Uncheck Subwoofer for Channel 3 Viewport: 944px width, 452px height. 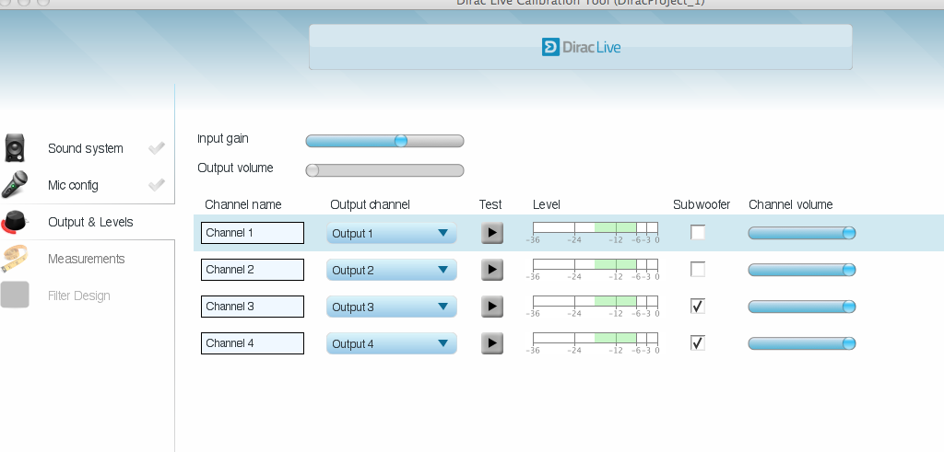point(697,306)
